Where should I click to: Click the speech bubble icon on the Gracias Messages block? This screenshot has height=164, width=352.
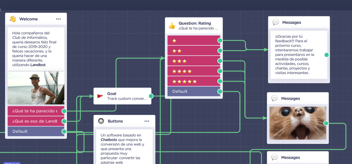pos(275,22)
